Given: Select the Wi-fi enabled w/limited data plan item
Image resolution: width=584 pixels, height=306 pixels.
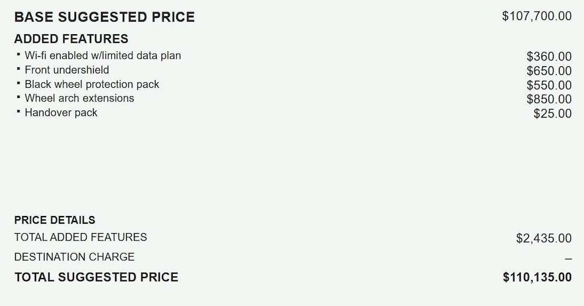Looking at the screenshot, I should point(103,55).
